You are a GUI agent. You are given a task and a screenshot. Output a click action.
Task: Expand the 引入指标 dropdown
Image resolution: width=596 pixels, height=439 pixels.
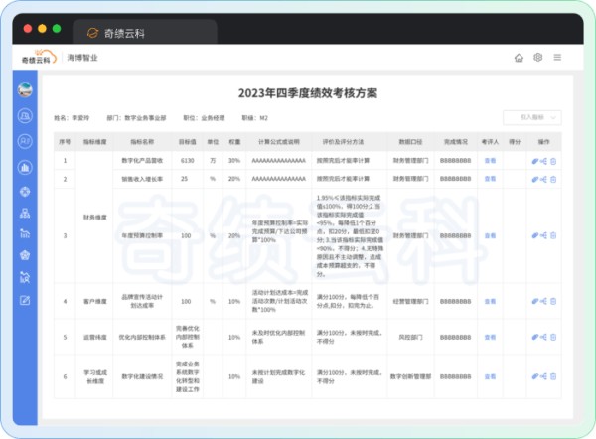click(x=537, y=117)
